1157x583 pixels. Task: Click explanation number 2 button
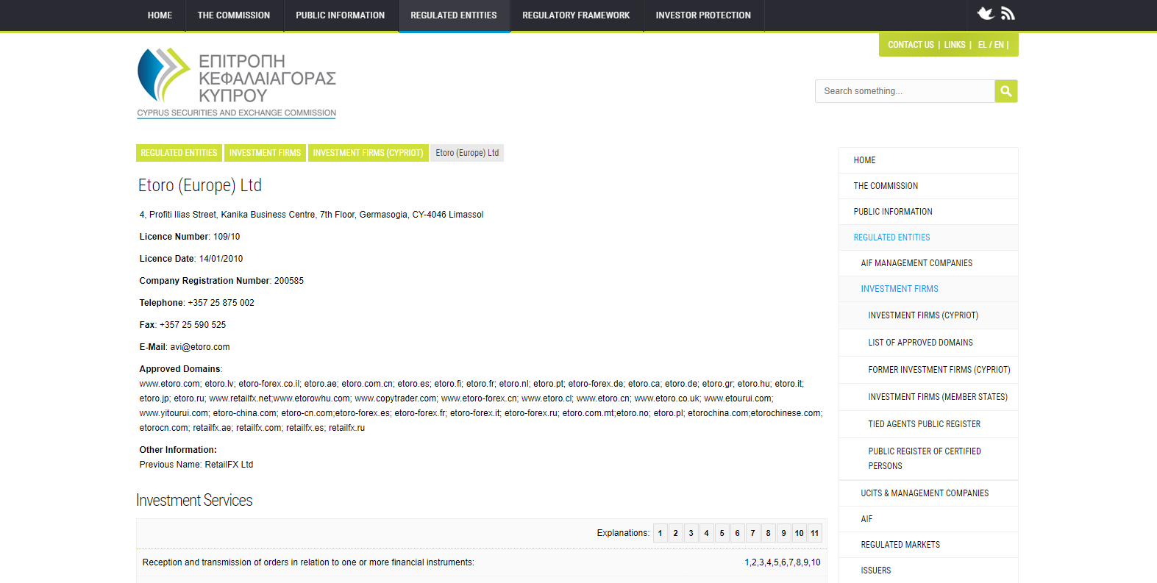pos(676,533)
